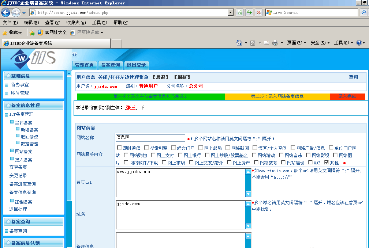Click the left sidebar vertical scrollbar
Image resolution: width=369 pixels, height=248 pixels.
[69, 146]
